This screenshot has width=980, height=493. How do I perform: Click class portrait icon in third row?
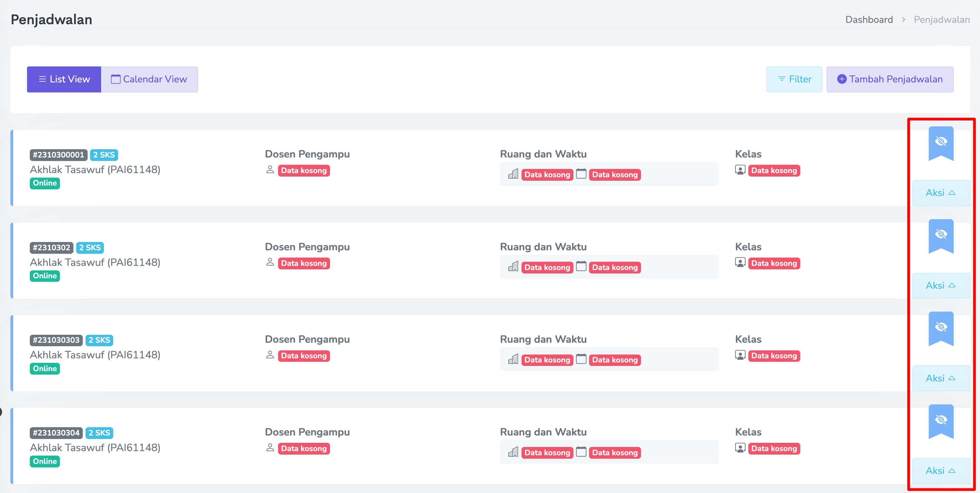[740, 355]
